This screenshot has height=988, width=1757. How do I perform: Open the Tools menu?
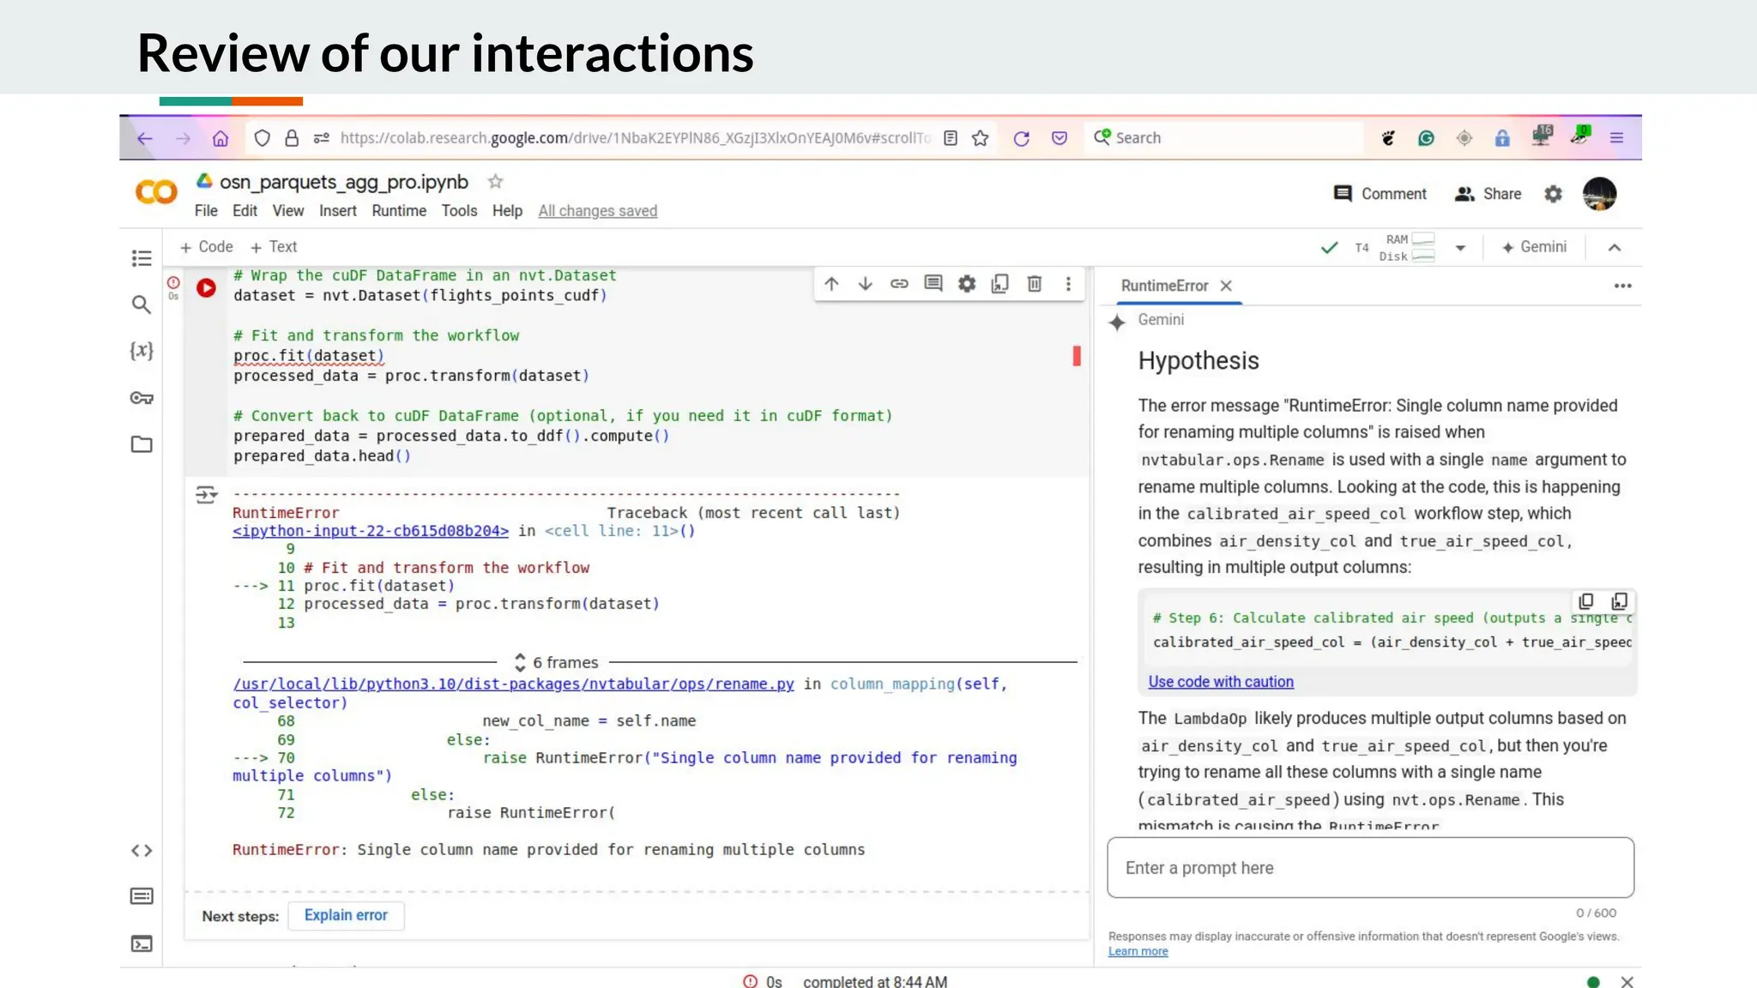(x=459, y=211)
